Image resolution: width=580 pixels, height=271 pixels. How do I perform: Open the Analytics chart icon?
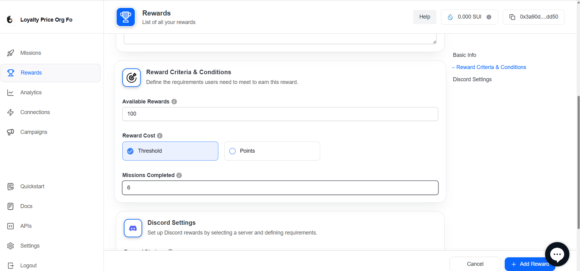click(x=11, y=92)
